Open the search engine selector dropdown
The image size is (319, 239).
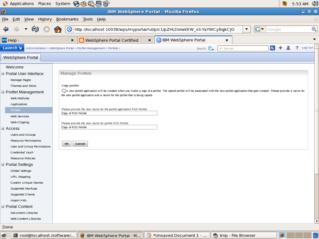click(260, 29)
